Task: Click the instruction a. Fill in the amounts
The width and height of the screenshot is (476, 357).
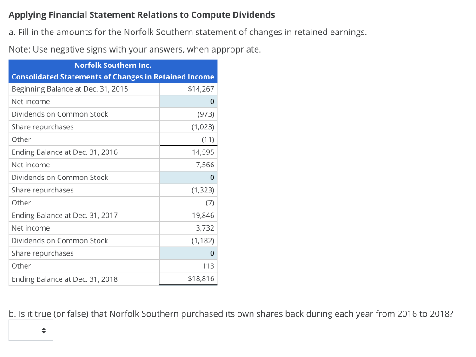Action: 188,32
